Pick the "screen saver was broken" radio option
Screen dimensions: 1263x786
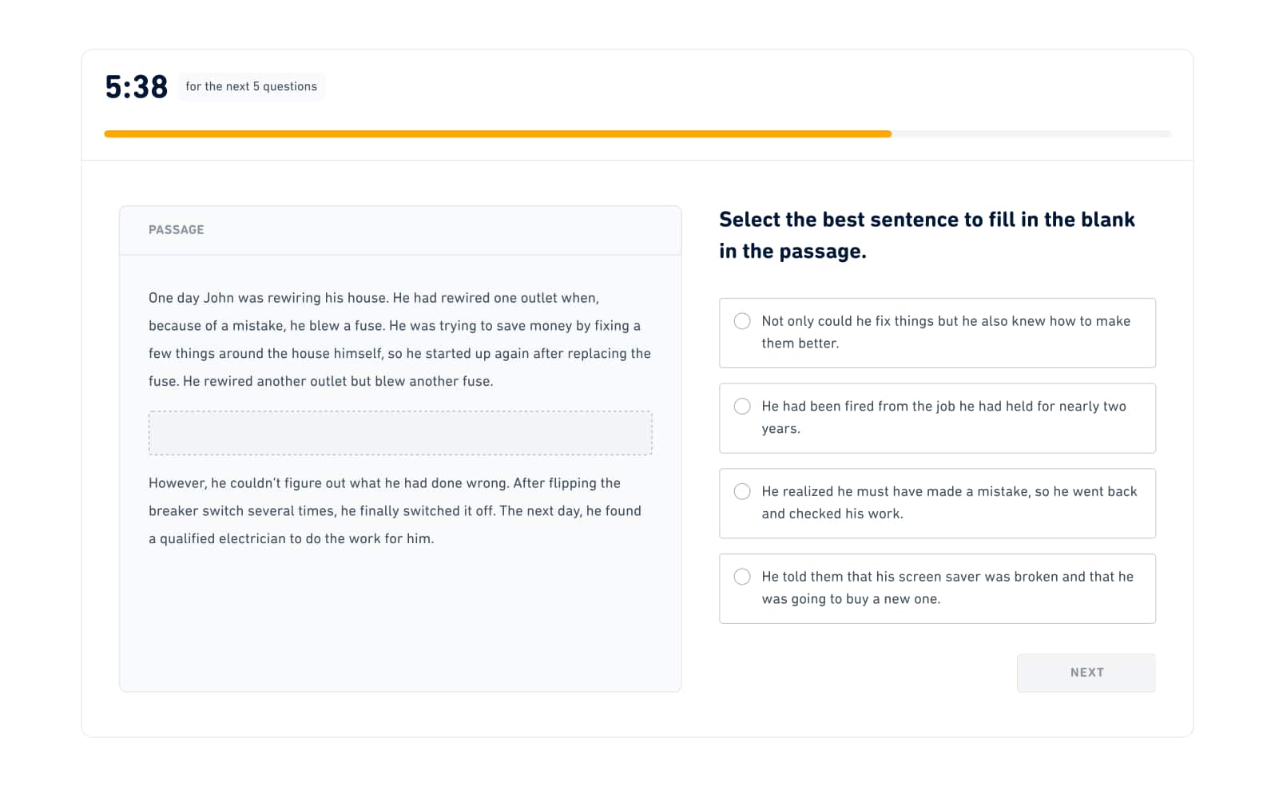tap(741, 577)
